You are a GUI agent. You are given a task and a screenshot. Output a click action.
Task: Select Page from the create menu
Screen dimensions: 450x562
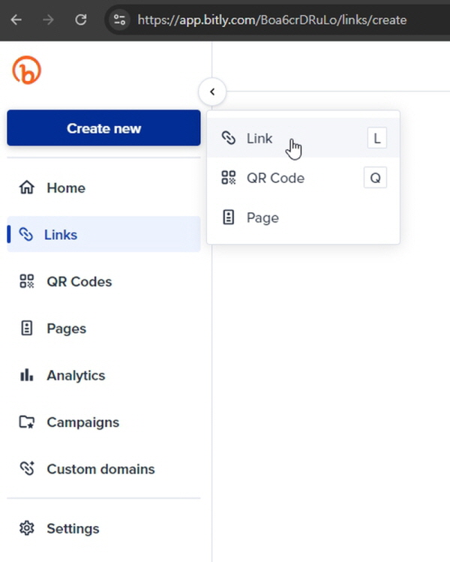pyautogui.click(x=304, y=218)
